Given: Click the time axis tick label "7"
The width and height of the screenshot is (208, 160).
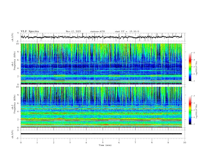Looking at the screenshot, I should pyautogui.click(x=136, y=142).
